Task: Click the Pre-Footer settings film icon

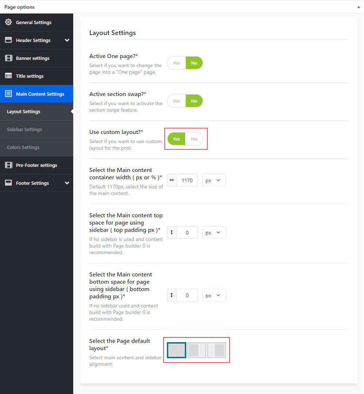Action: (x=8, y=165)
